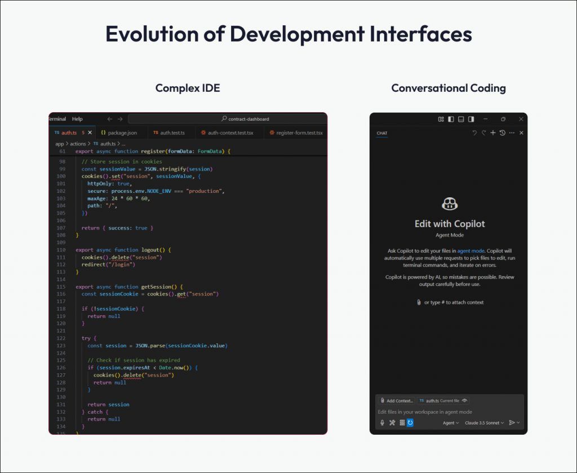Click the ellipsis breadcrumb segment
Viewport: 577px width, 473px height.
pos(123,144)
